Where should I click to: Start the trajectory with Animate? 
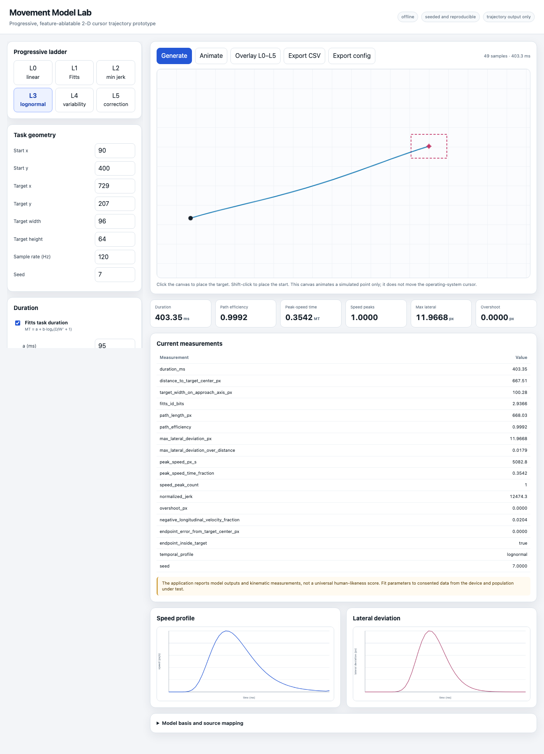pos(211,56)
